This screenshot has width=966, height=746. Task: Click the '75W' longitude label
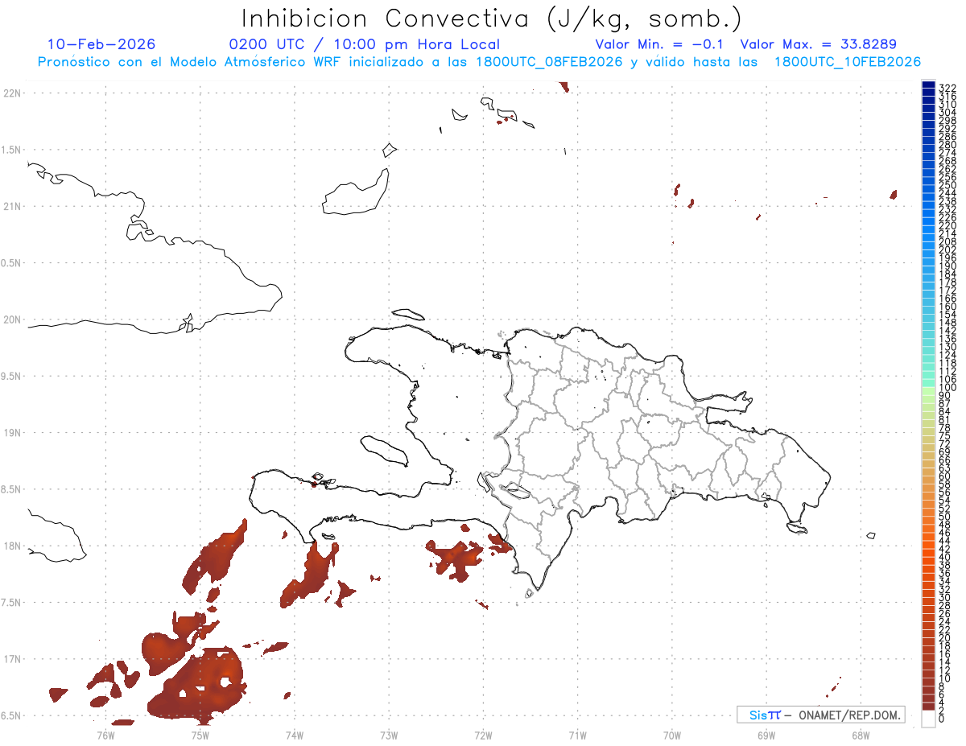[200, 734]
